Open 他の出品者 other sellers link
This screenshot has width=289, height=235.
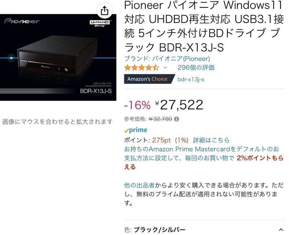point(139,185)
